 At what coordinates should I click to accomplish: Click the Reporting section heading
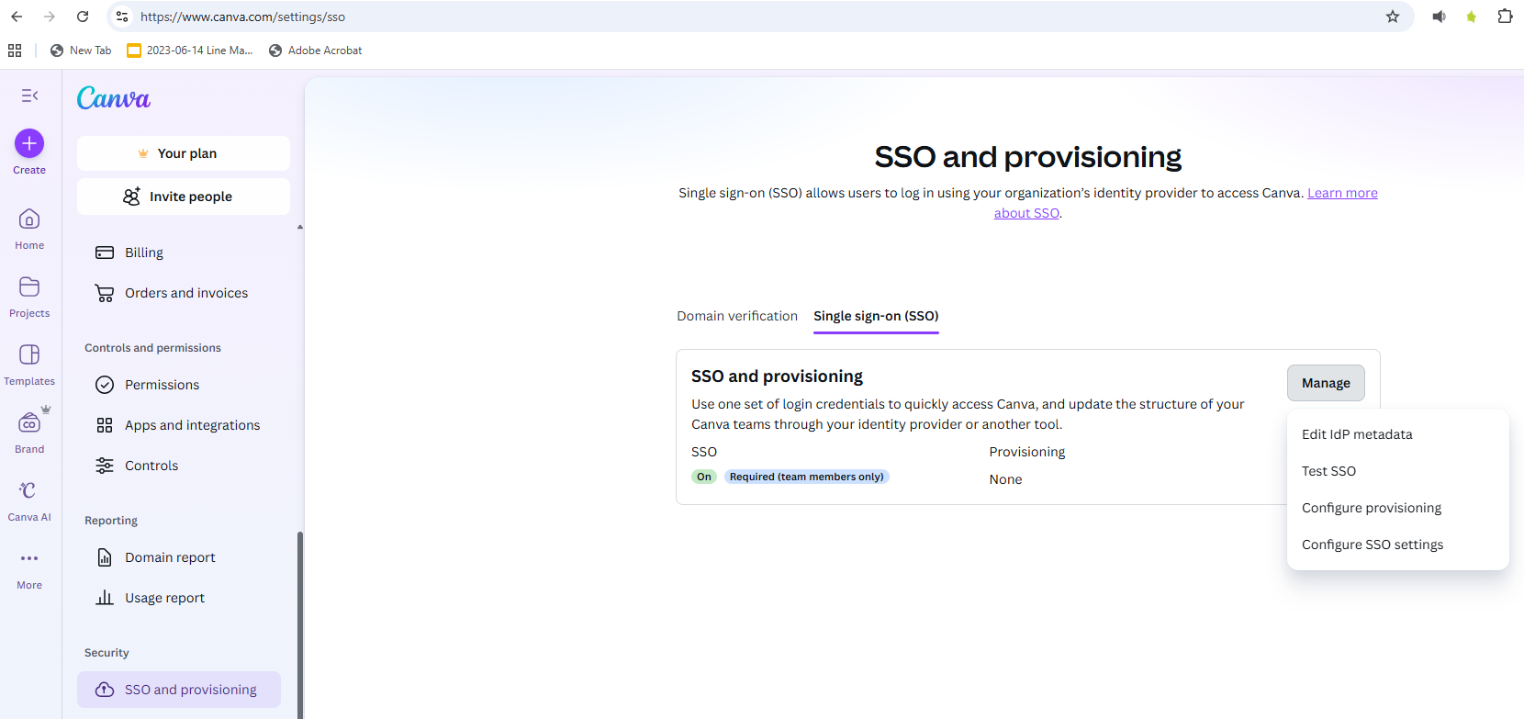pos(111,521)
